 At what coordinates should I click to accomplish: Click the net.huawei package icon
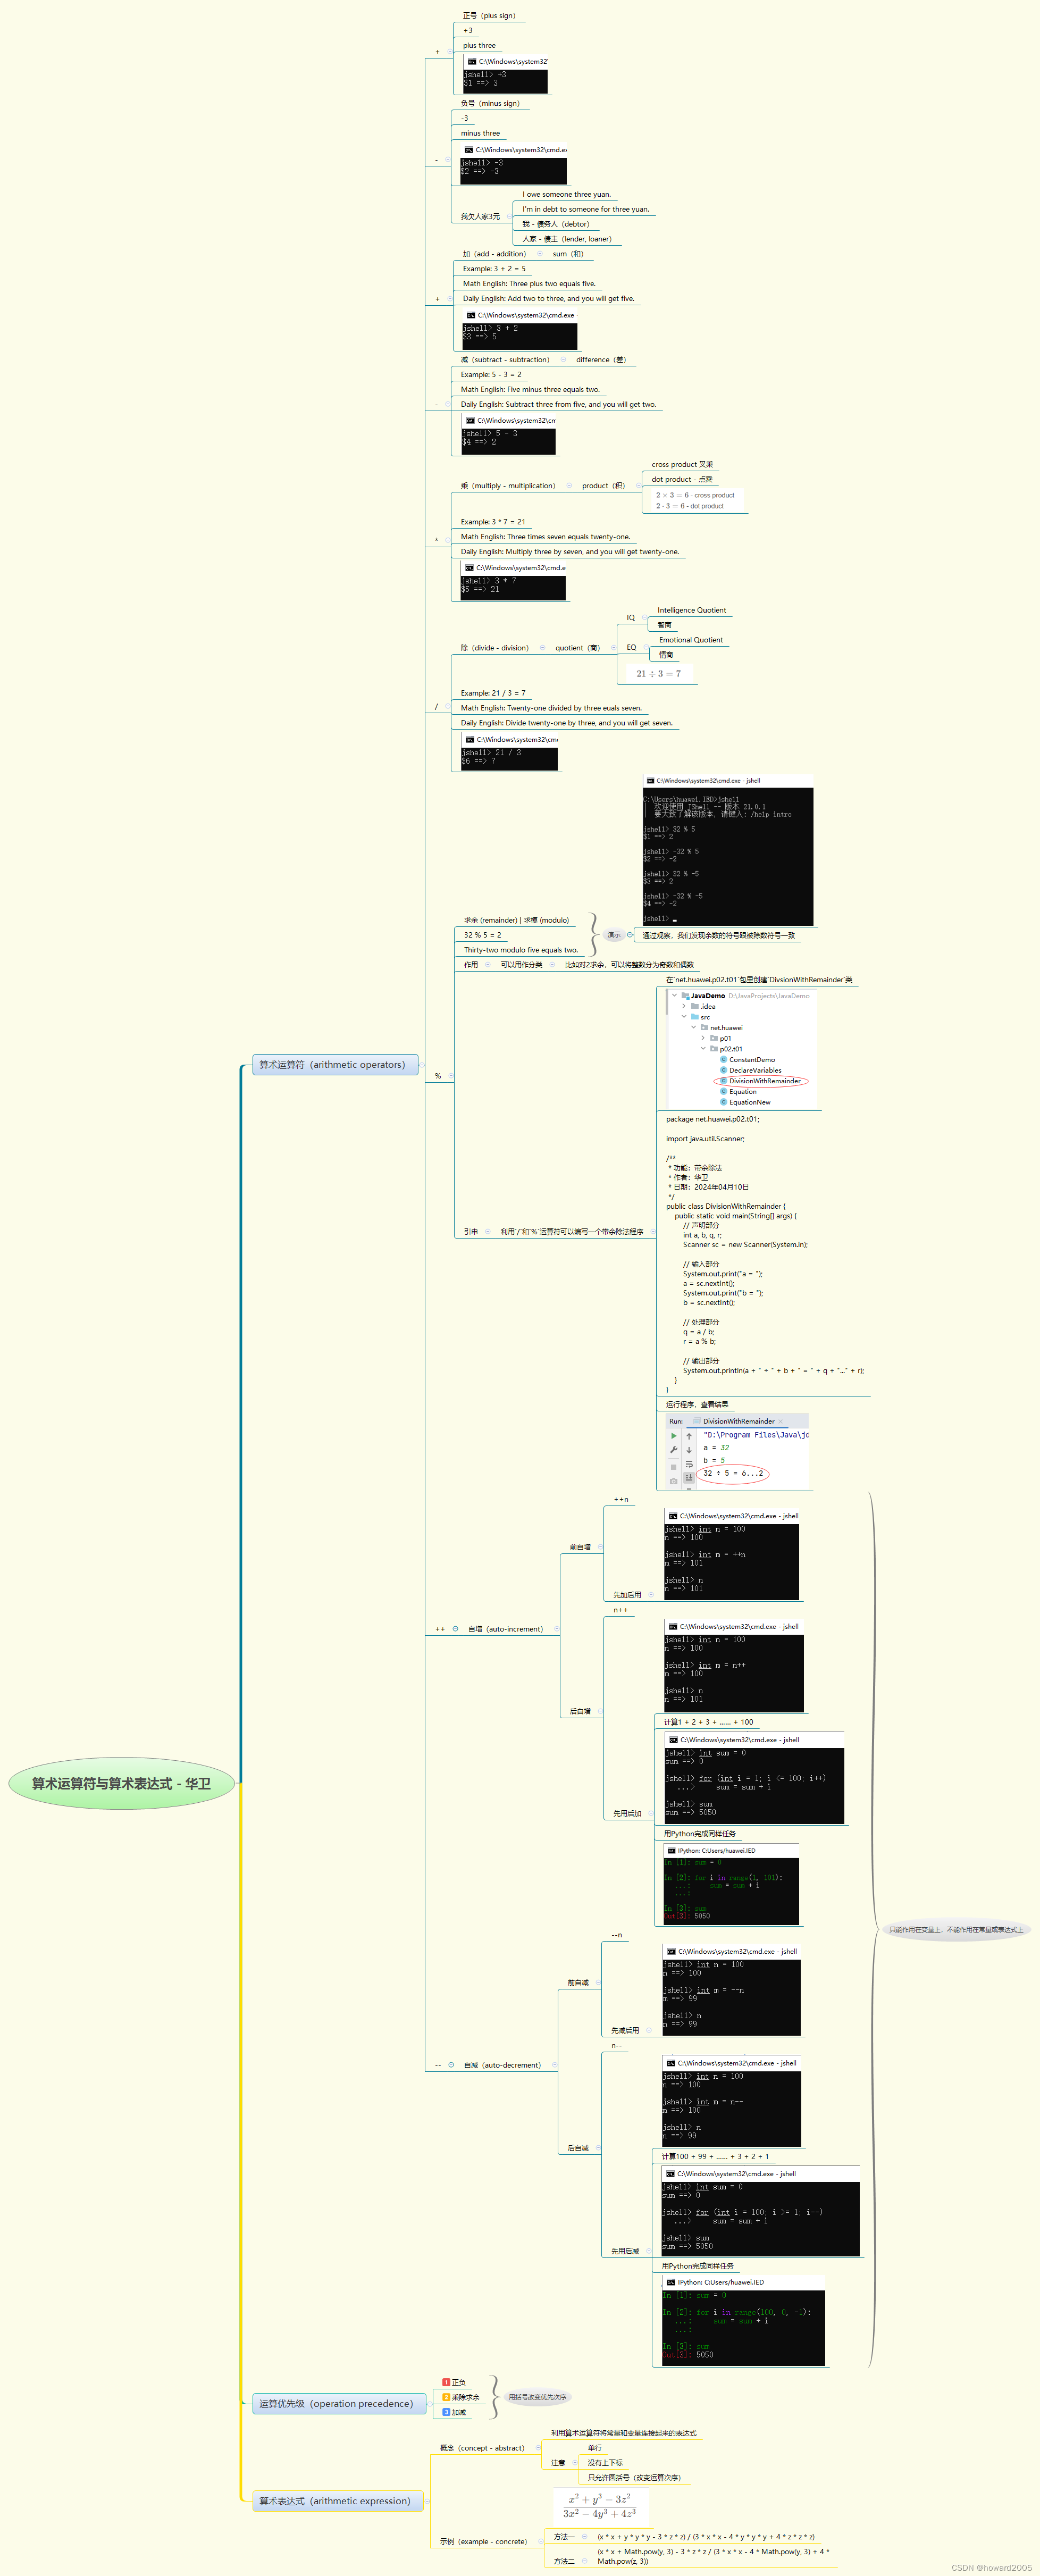pos(704,1027)
